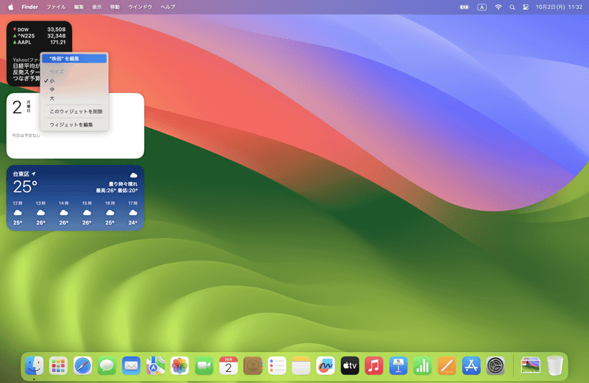Choose "株価"を編集 in context menu
This screenshot has width=589, height=383.
pyautogui.click(x=74, y=59)
